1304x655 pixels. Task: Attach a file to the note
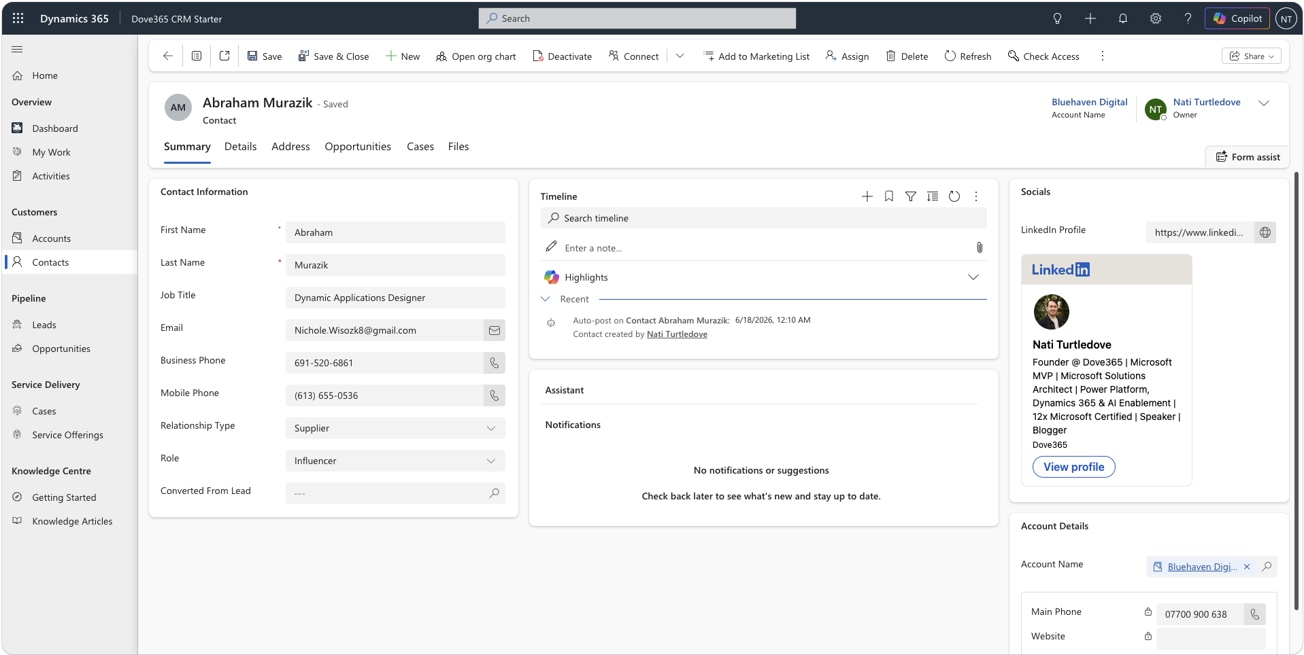click(x=980, y=247)
